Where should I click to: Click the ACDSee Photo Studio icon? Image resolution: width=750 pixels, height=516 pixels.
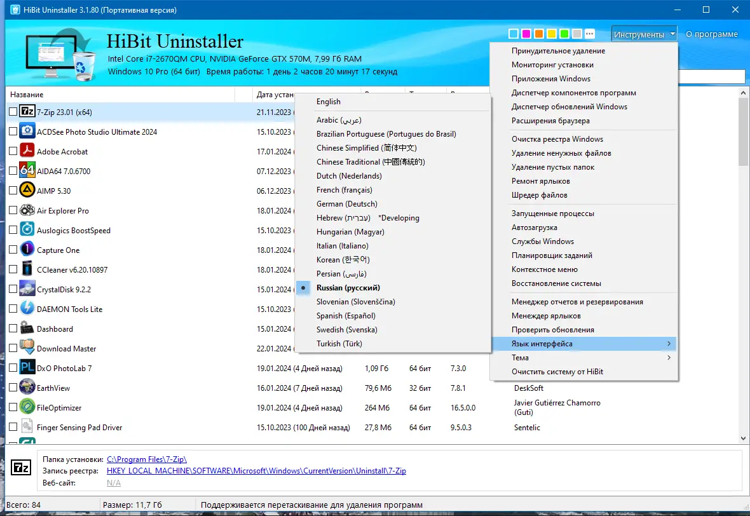click(x=27, y=132)
